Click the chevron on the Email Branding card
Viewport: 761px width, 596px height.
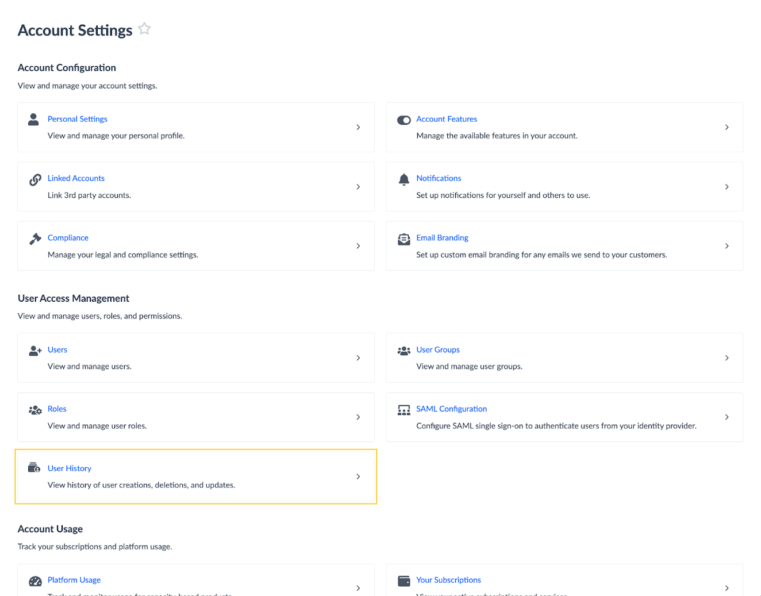(x=727, y=246)
